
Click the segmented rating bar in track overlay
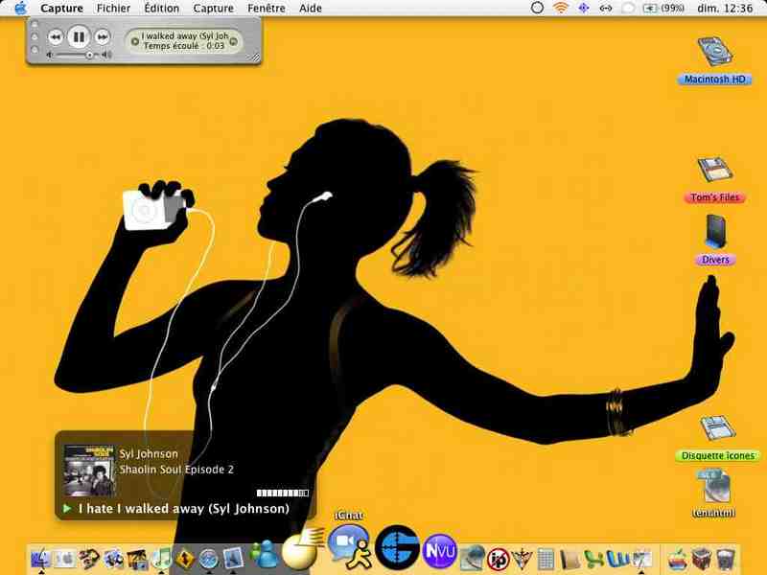pyautogui.click(x=283, y=493)
